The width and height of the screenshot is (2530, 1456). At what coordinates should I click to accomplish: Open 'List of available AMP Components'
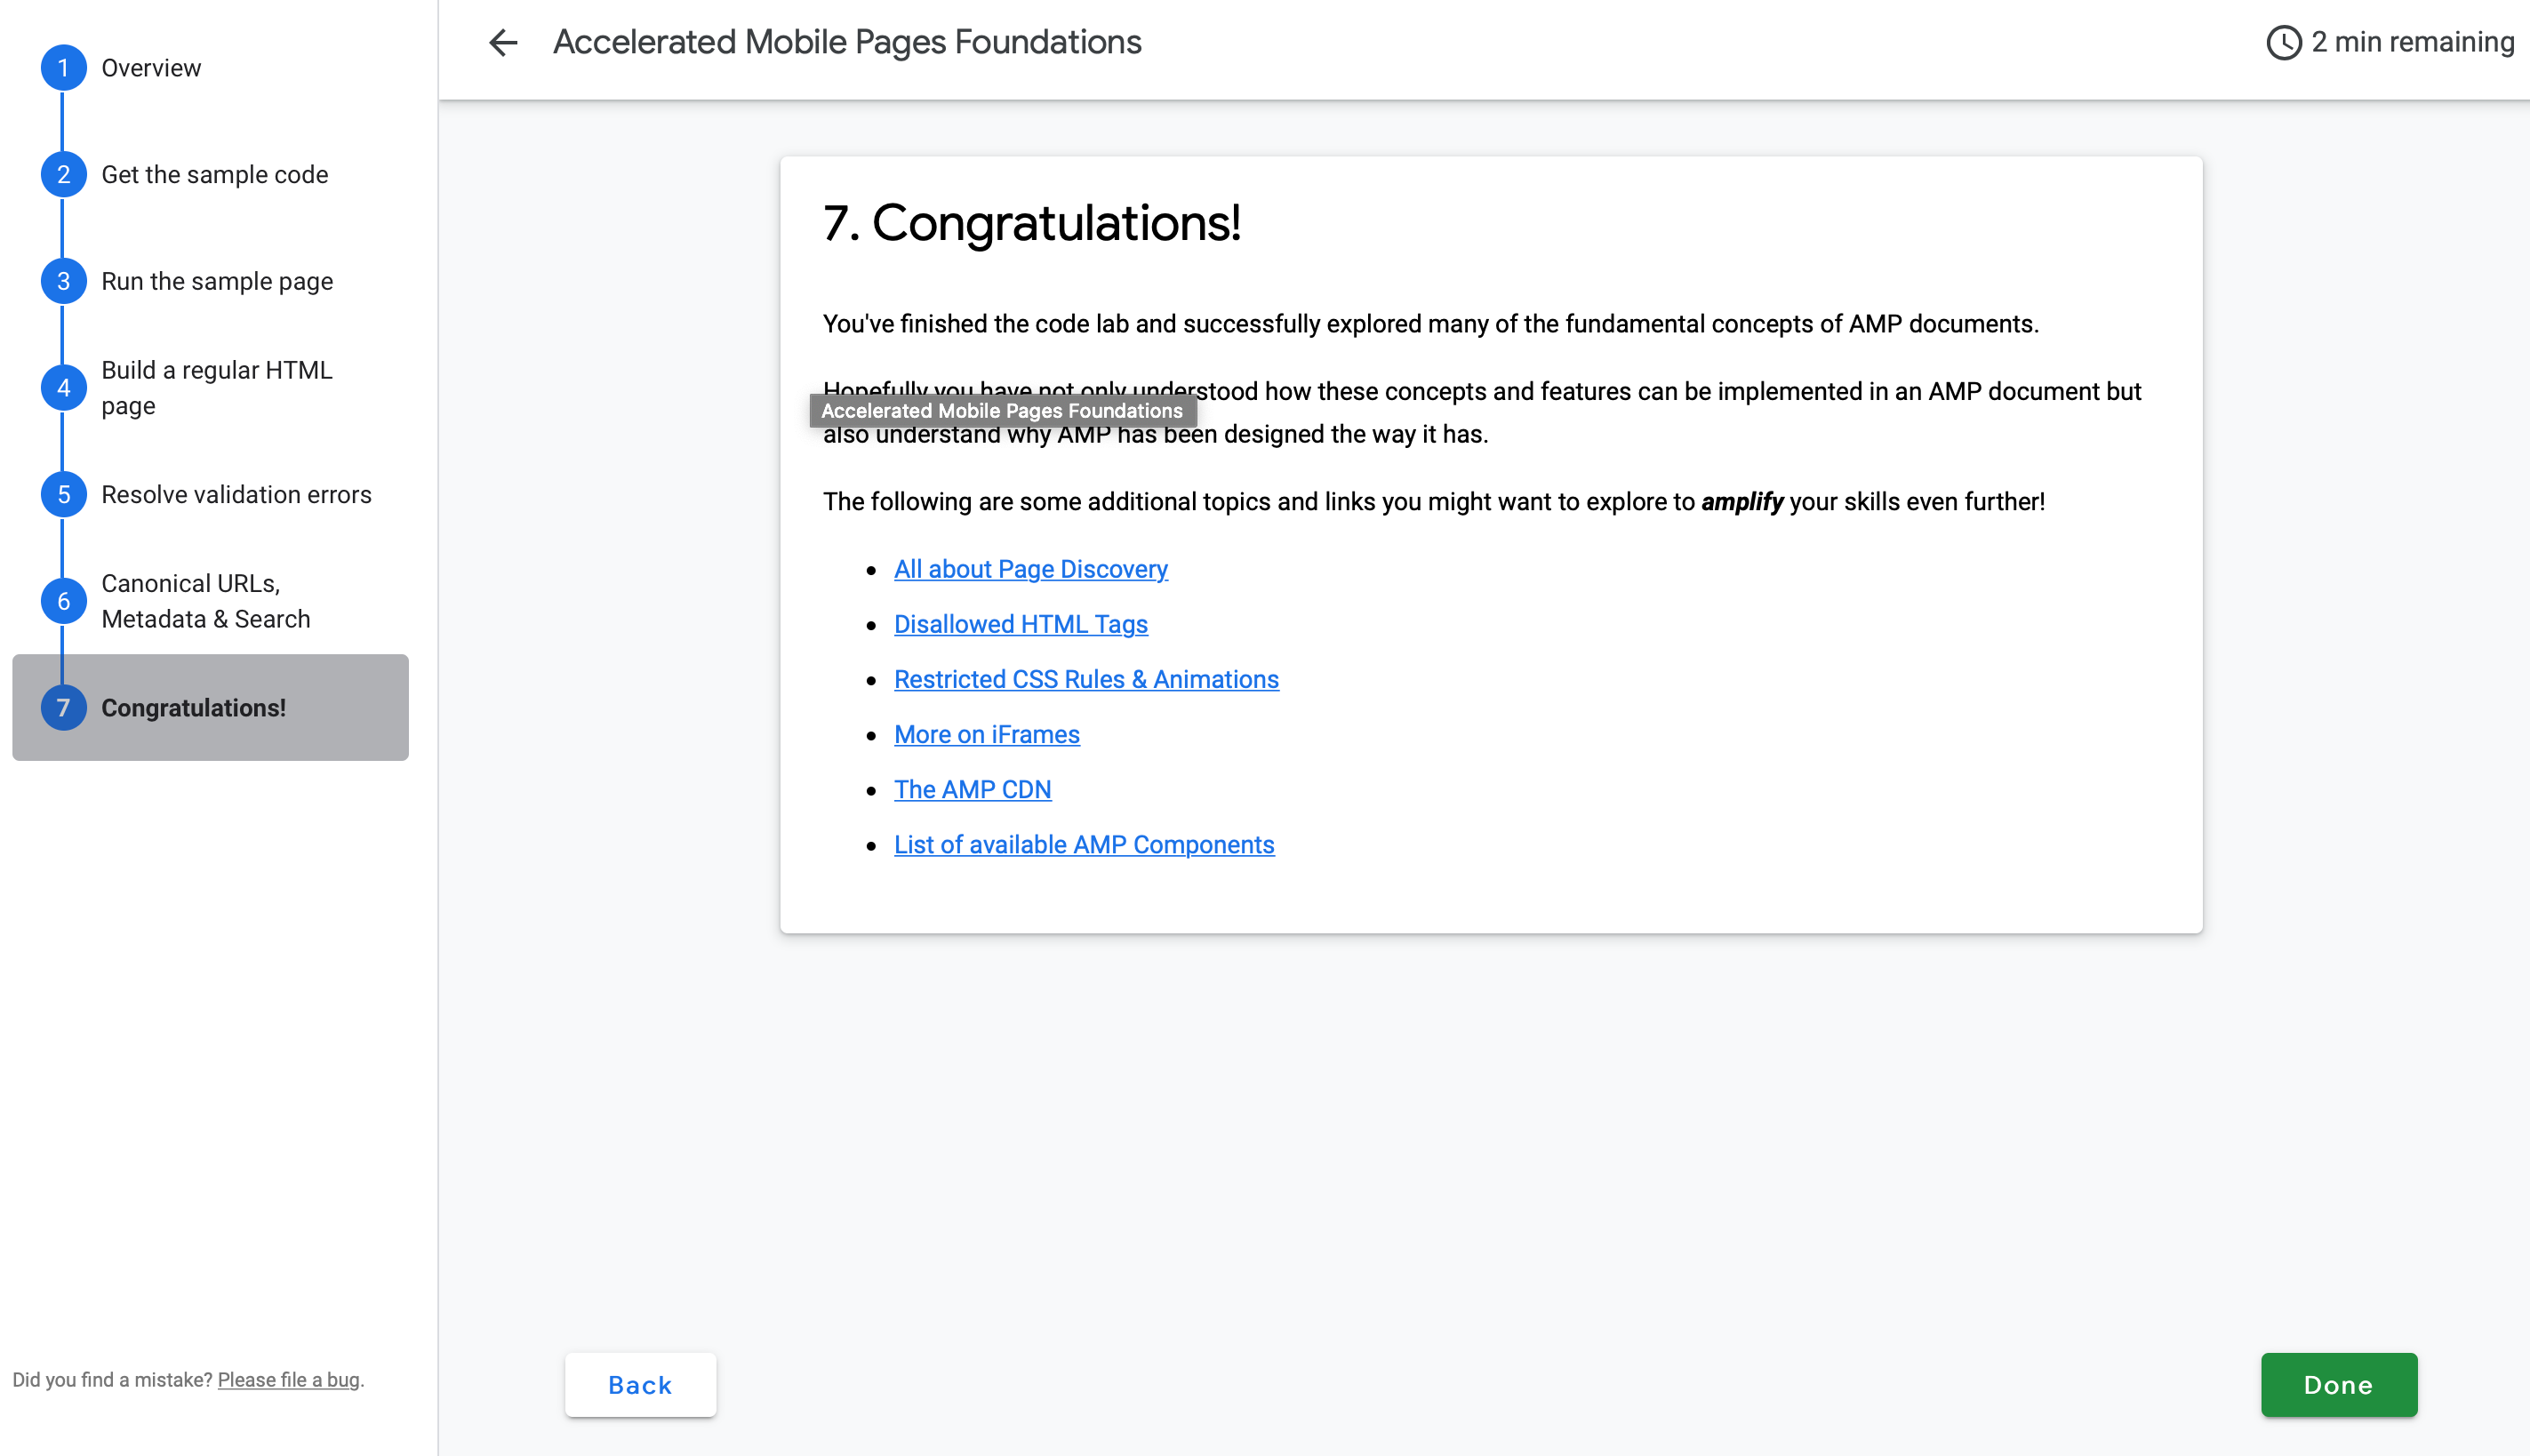click(1084, 844)
